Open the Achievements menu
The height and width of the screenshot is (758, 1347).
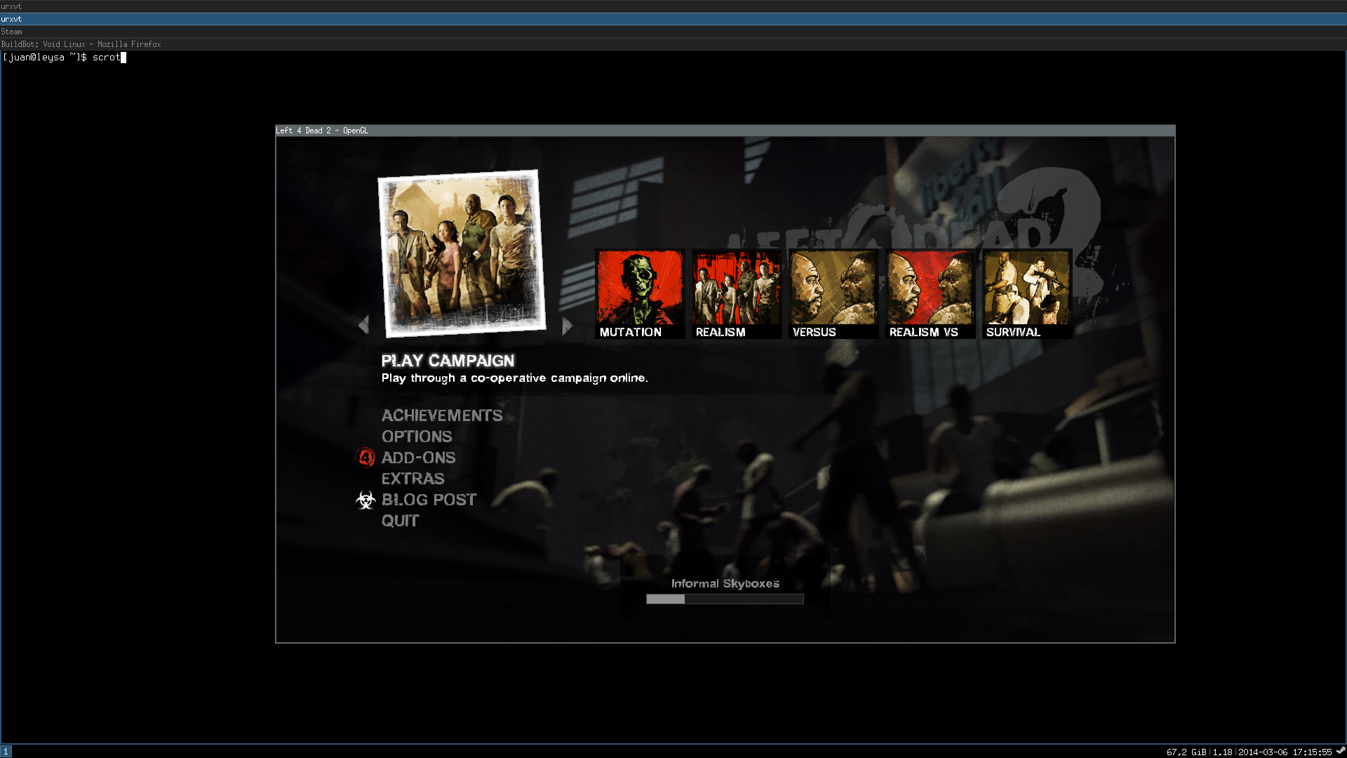click(441, 415)
